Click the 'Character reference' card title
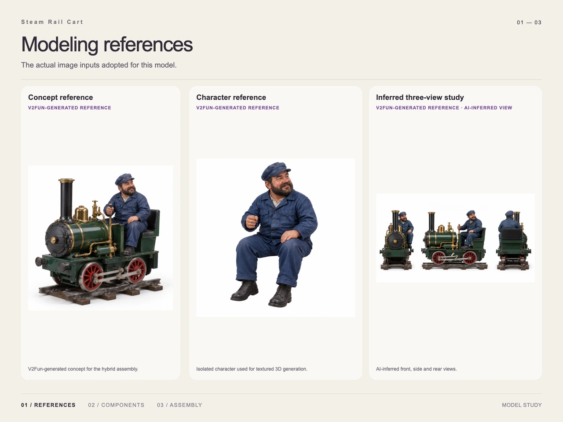This screenshot has width=563, height=422. click(x=231, y=98)
